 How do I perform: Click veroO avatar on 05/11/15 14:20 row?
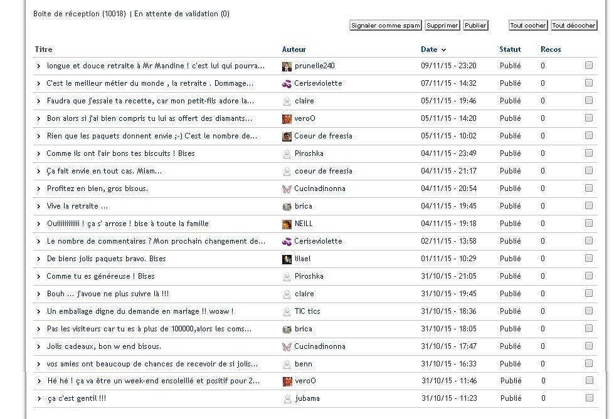point(287,119)
